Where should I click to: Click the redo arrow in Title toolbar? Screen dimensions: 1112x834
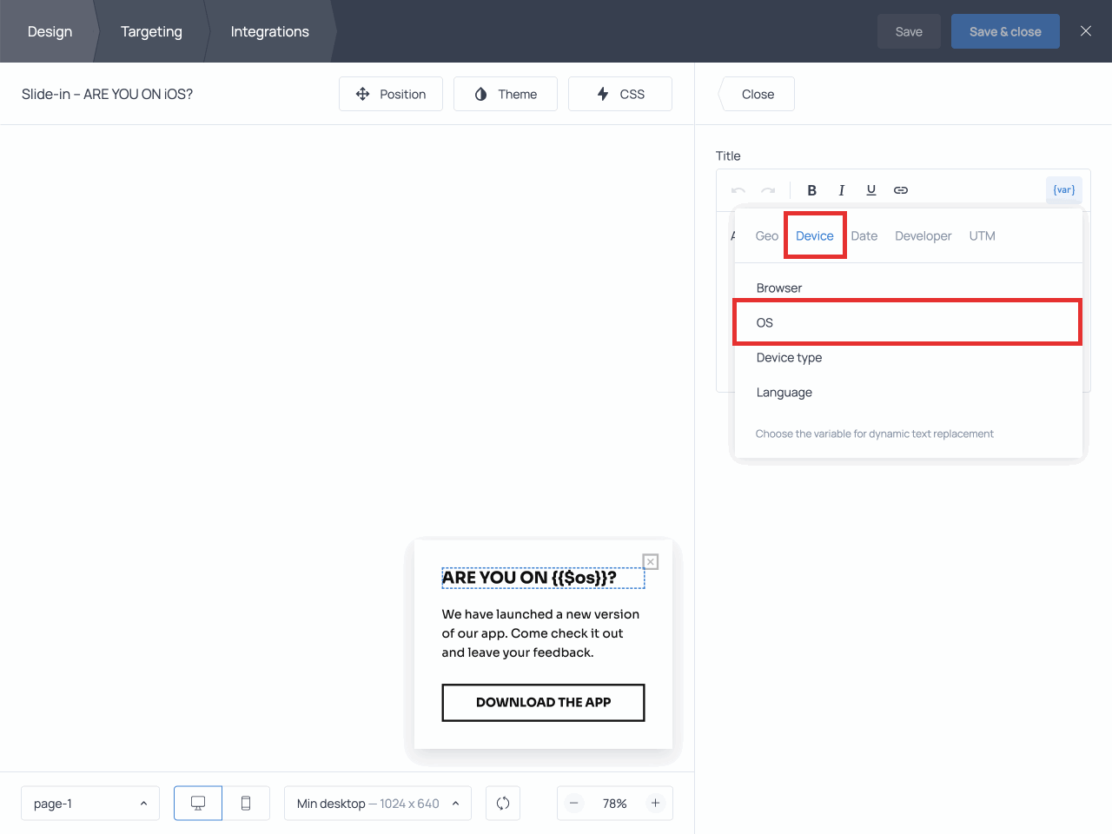tap(768, 190)
